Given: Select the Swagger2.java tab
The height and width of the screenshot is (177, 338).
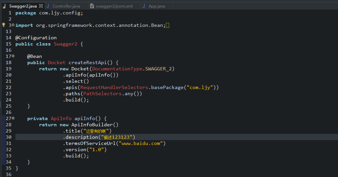Looking at the screenshot, I should (x=23, y=6).
